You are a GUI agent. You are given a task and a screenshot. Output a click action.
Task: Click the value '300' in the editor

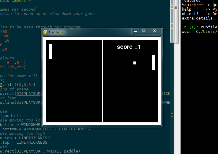click(6, 36)
